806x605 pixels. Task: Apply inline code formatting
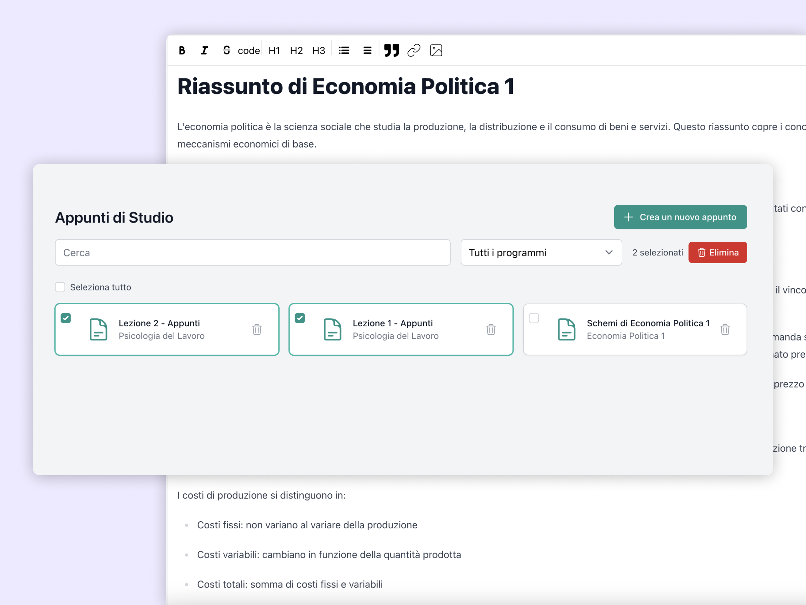(x=249, y=50)
